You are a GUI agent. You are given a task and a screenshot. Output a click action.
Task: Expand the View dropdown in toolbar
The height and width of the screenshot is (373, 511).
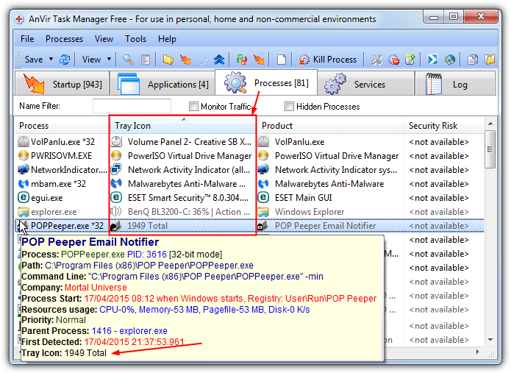pyautogui.click(x=109, y=60)
